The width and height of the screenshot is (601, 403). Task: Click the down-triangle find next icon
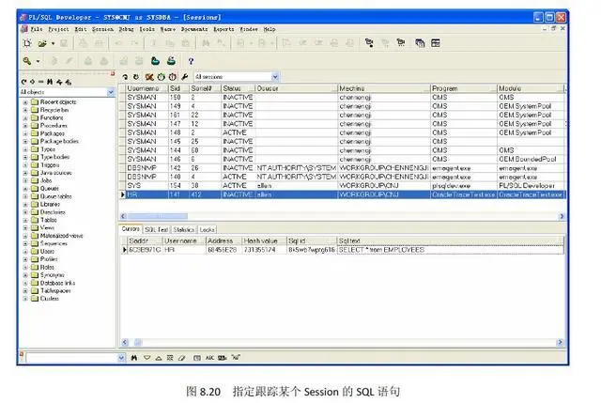pyautogui.click(x=146, y=358)
